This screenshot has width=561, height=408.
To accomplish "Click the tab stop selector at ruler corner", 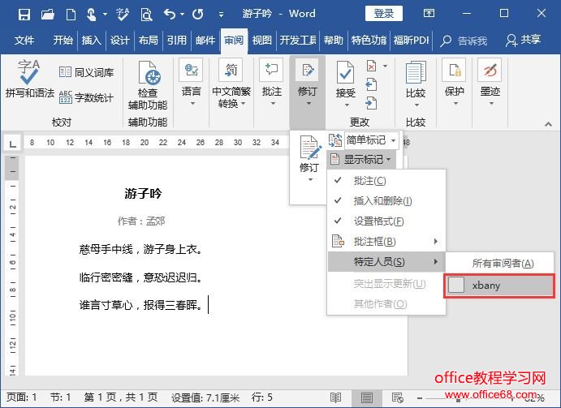I will coord(13,144).
